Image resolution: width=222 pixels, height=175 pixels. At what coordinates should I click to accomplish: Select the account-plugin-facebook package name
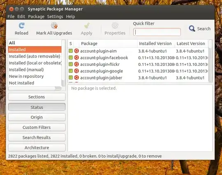(x=104, y=58)
